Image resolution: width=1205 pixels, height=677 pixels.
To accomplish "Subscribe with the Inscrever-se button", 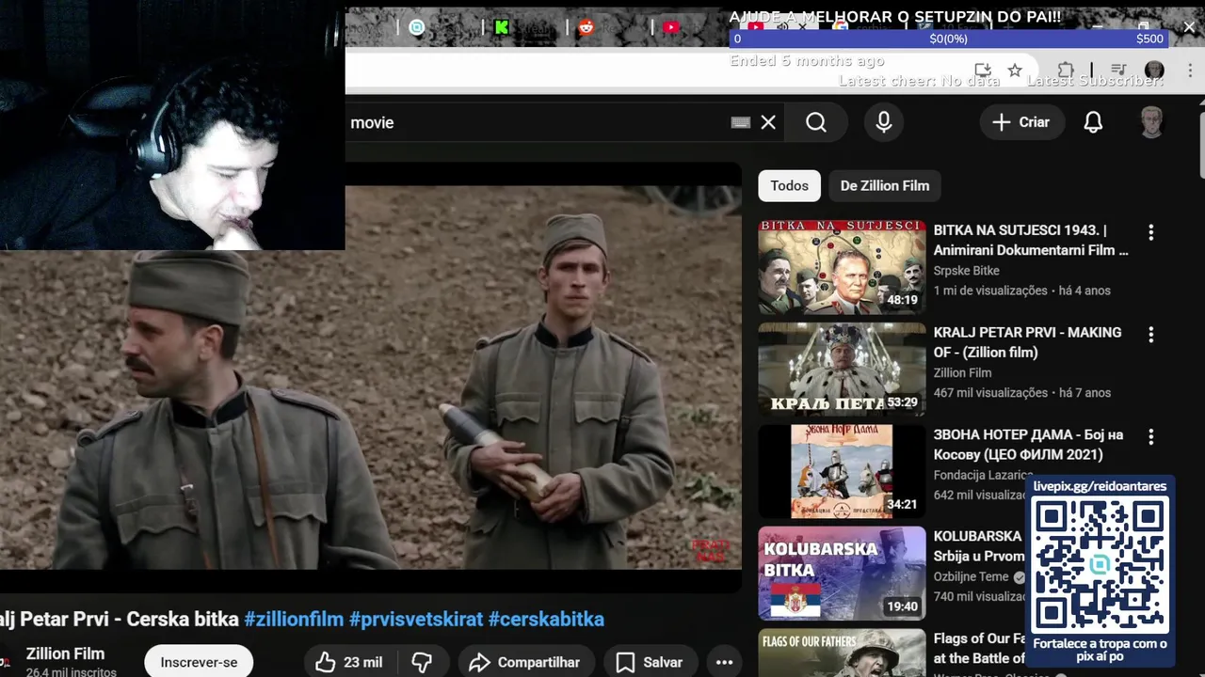I will click(x=199, y=662).
